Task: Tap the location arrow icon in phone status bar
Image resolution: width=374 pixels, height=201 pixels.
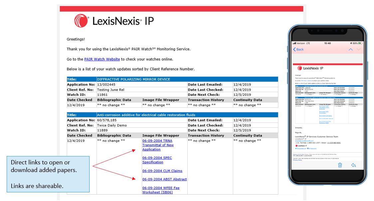Action: (351, 43)
